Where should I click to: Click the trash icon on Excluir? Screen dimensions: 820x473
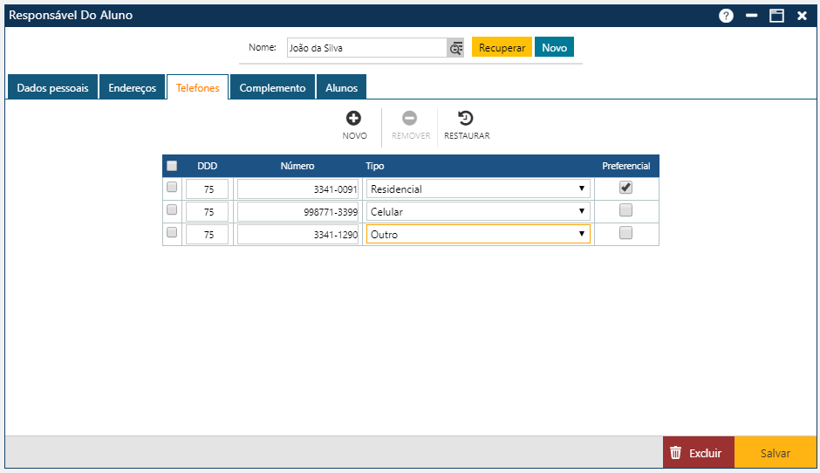point(675,453)
